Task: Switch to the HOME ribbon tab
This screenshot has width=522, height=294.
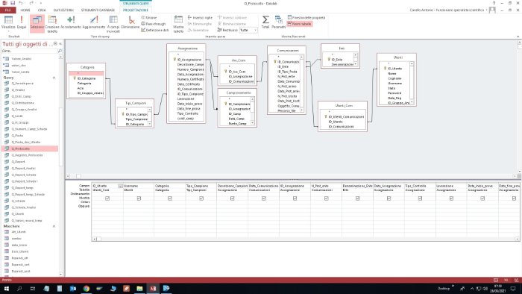Action: (25, 10)
